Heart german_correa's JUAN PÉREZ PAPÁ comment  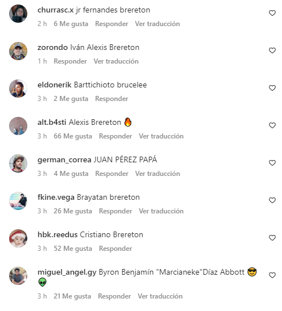[272, 163]
